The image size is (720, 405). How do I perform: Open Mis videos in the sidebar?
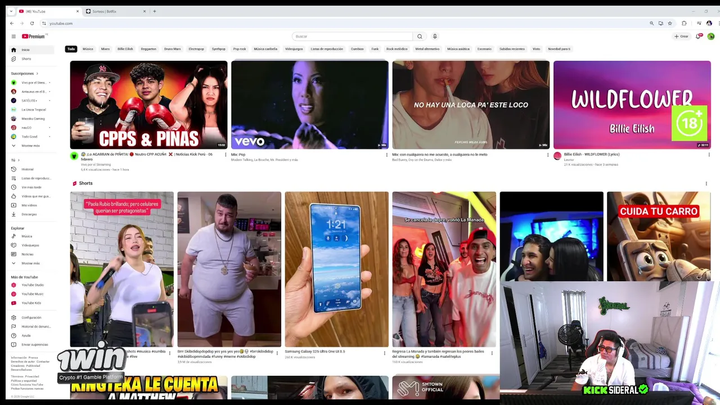(x=31, y=205)
